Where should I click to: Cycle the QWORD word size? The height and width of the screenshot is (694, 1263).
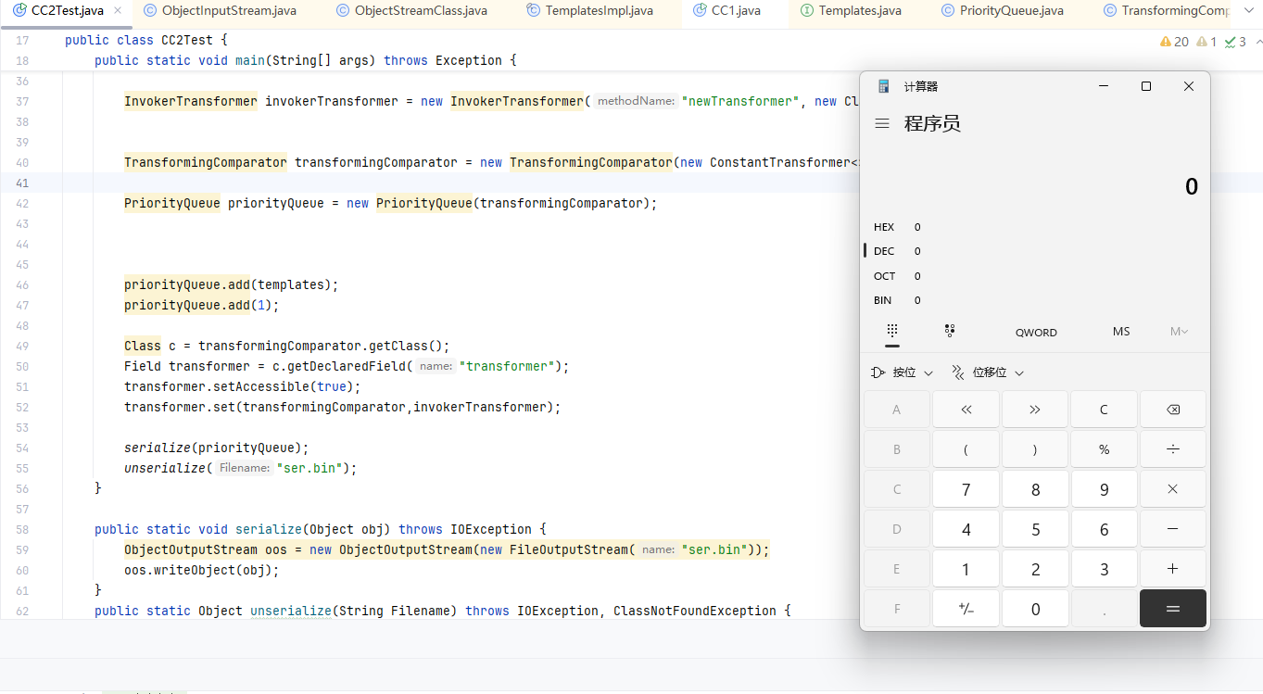coord(1036,333)
